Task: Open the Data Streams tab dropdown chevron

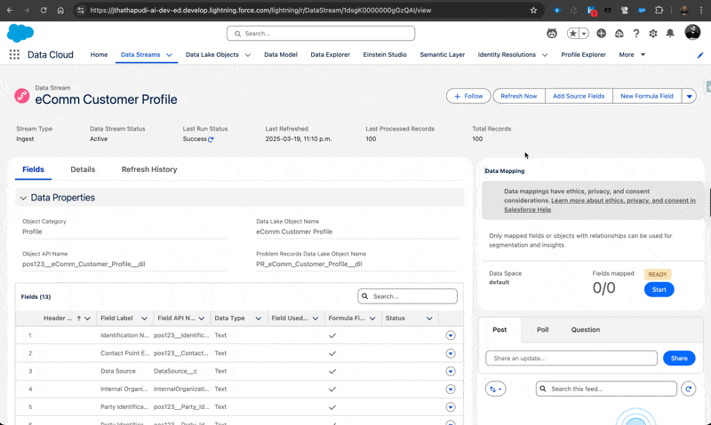Action: (x=169, y=55)
